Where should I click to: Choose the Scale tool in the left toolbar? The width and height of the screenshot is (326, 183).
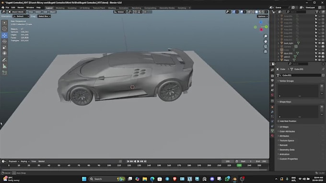4,47
